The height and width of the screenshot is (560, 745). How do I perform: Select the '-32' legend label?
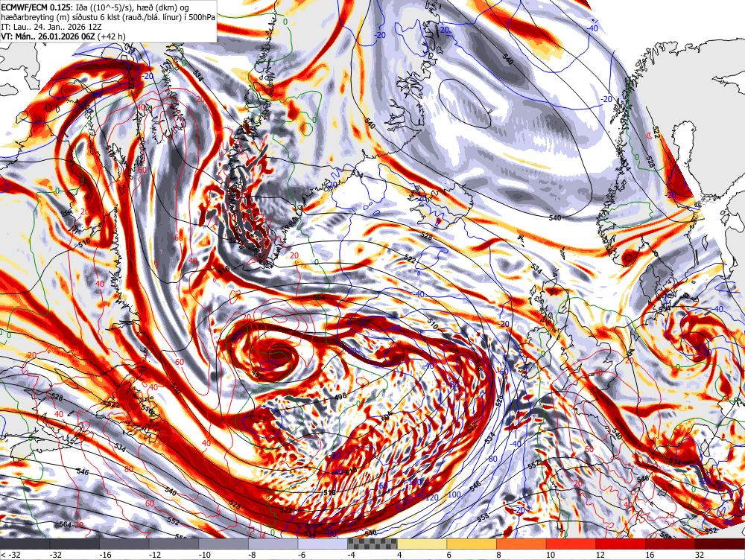coord(57,555)
